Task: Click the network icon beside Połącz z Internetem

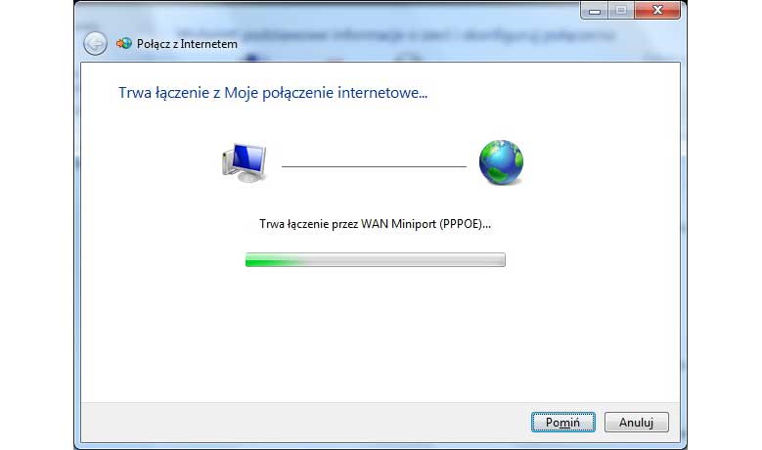Action: pos(124,44)
